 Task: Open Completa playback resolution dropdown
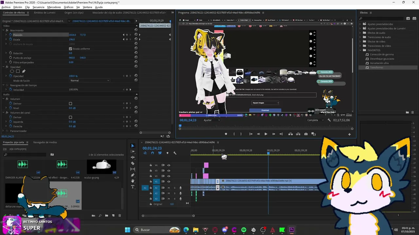315,120
